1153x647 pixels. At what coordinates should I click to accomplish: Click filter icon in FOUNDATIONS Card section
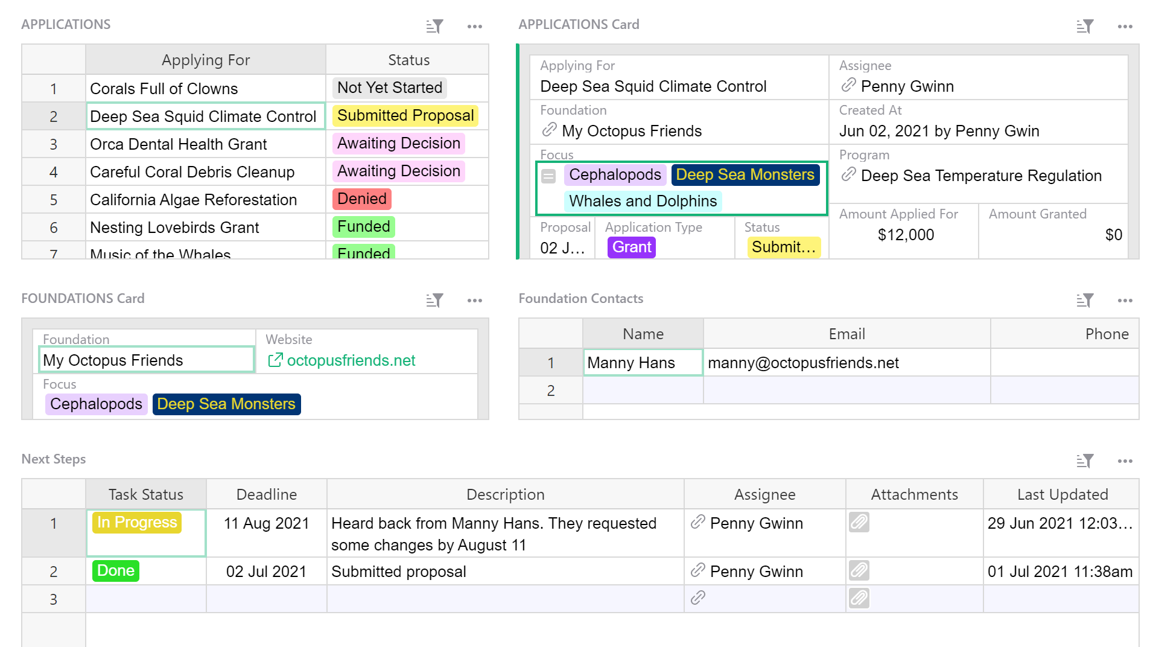[434, 301]
